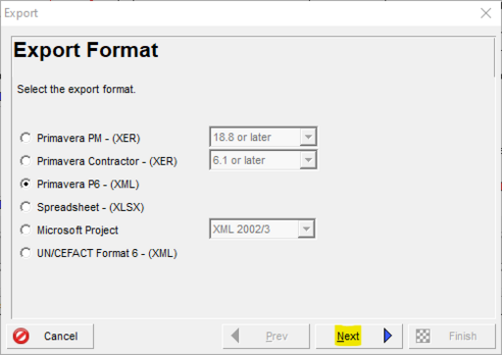502x355 pixels.
Task: Click the Export title bar text
Action: (21, 13)
